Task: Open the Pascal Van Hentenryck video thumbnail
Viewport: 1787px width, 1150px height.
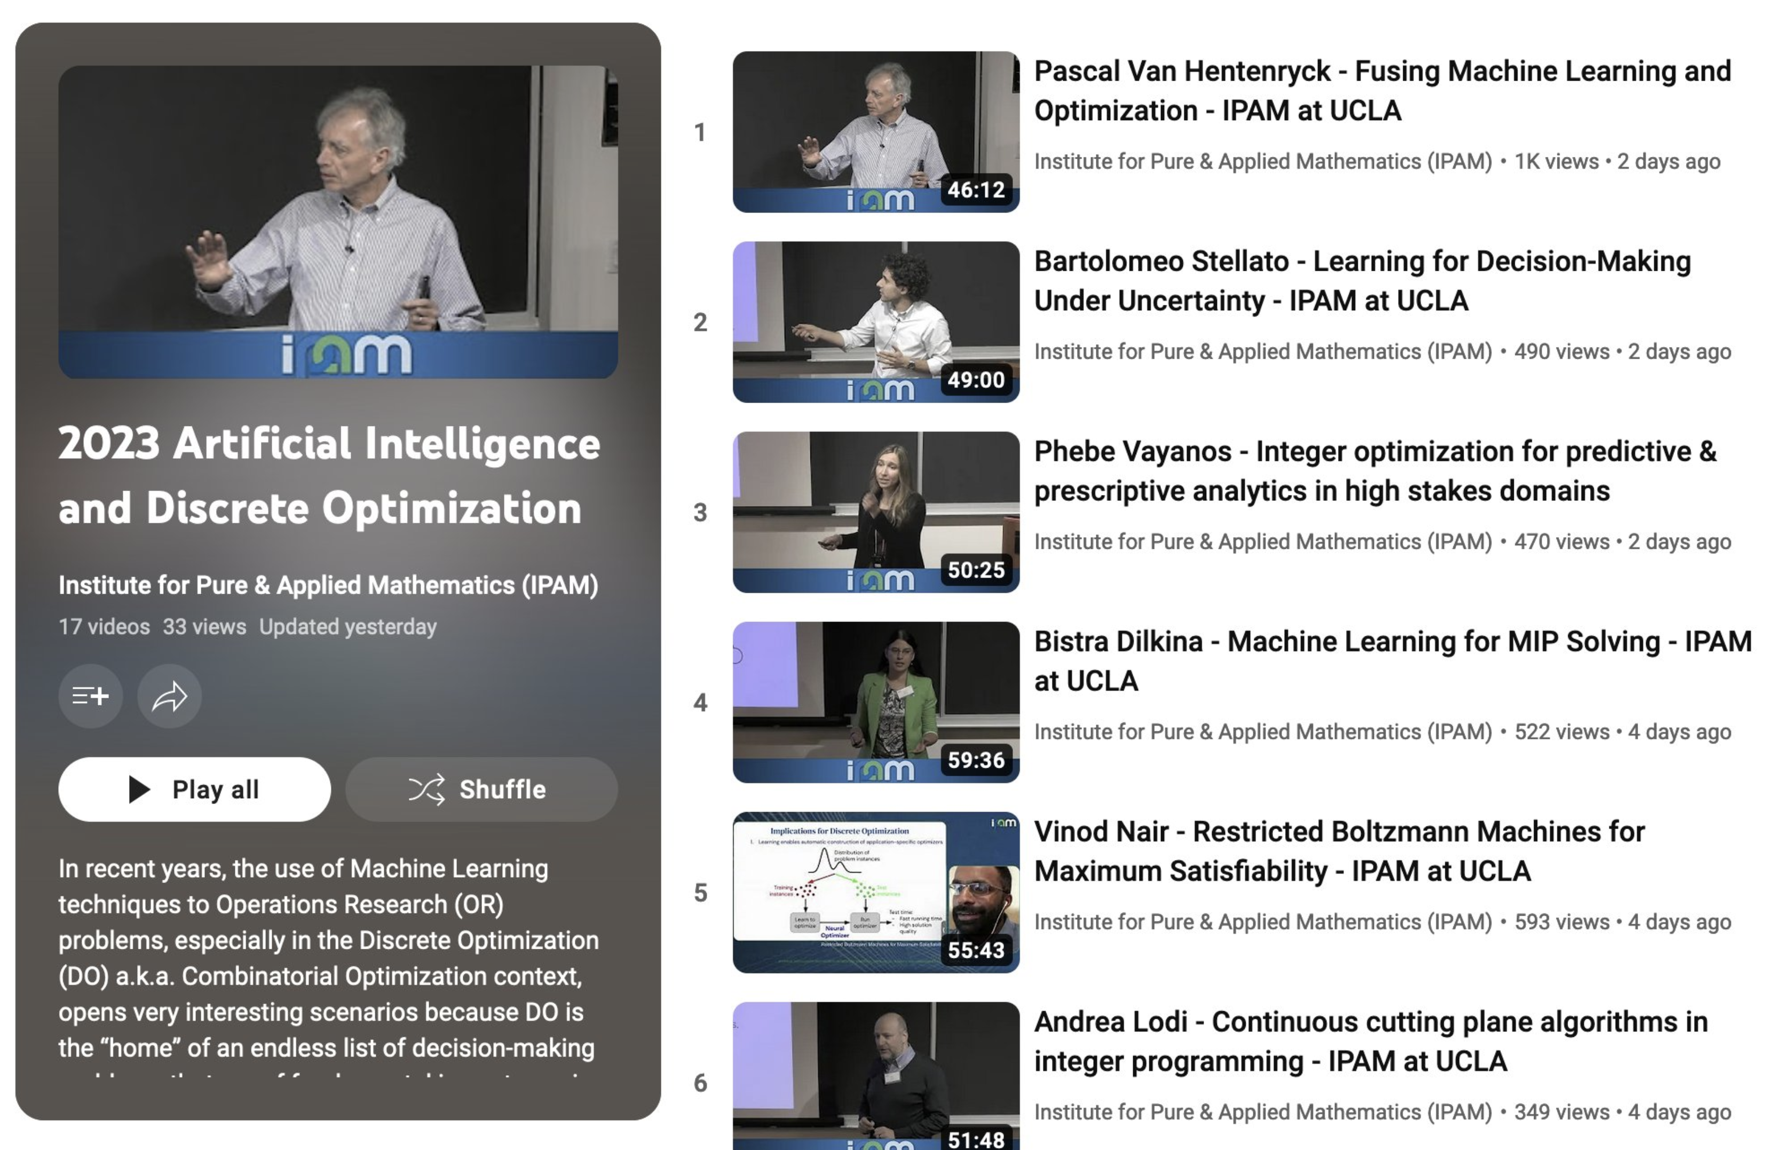Action: 875,132
